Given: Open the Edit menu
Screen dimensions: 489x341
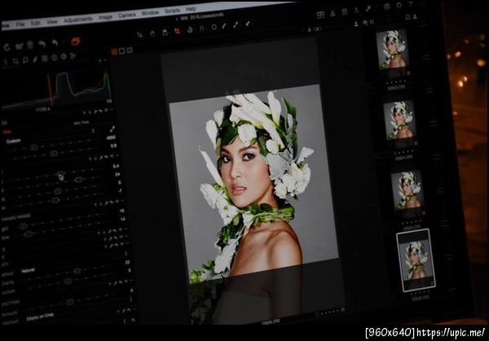Looking at the screenshot, I should pos(35,23).
